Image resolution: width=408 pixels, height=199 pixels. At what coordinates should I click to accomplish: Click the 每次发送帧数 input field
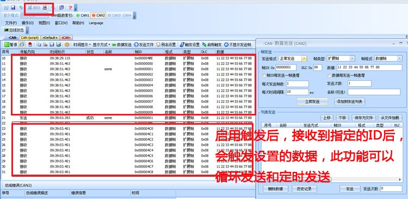pyautogui.click(x=298, y=84)
